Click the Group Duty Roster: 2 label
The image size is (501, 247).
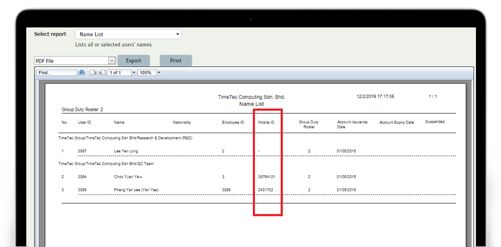pyautogui.click(x=82, y=110)
